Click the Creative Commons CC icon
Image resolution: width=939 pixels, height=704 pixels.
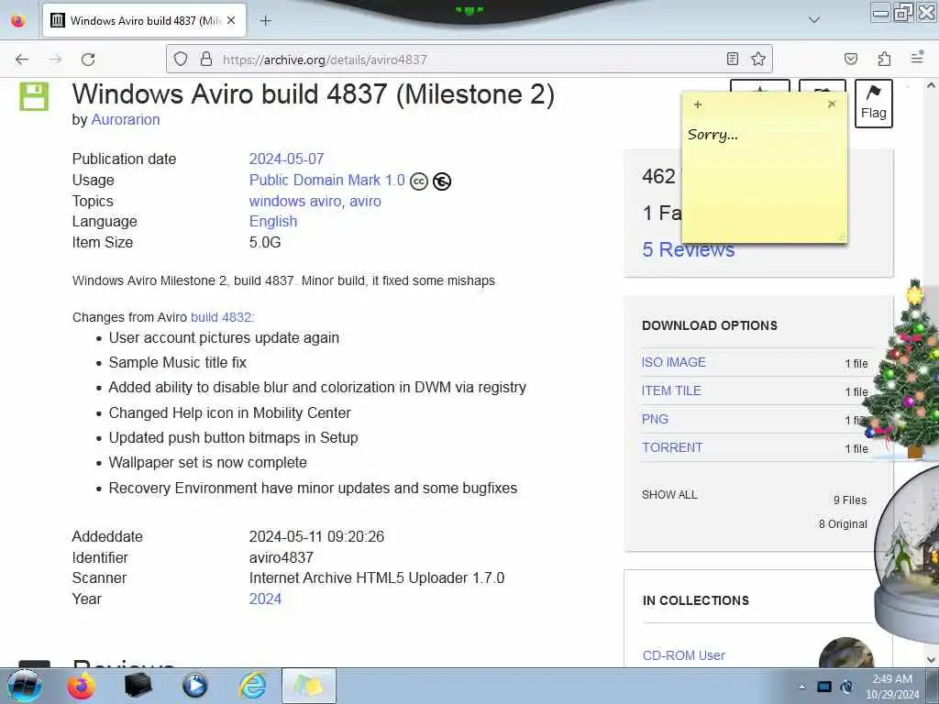pyautogui.click(x=418, y=181)
